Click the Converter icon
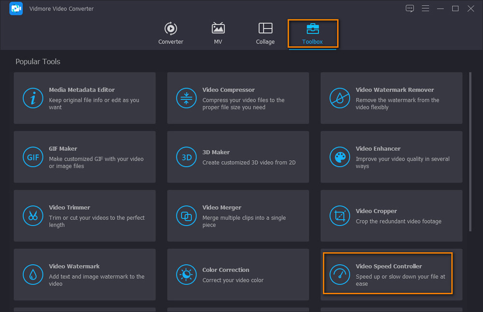 170,28
